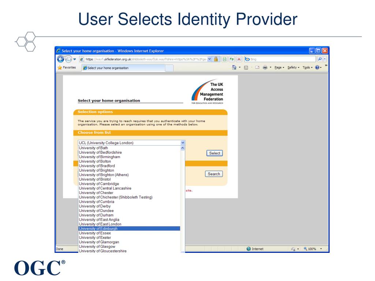Screen dimensions: 375x281
Task: Click the organisation list scroll up arrow
Action: (x=183, y=148)
